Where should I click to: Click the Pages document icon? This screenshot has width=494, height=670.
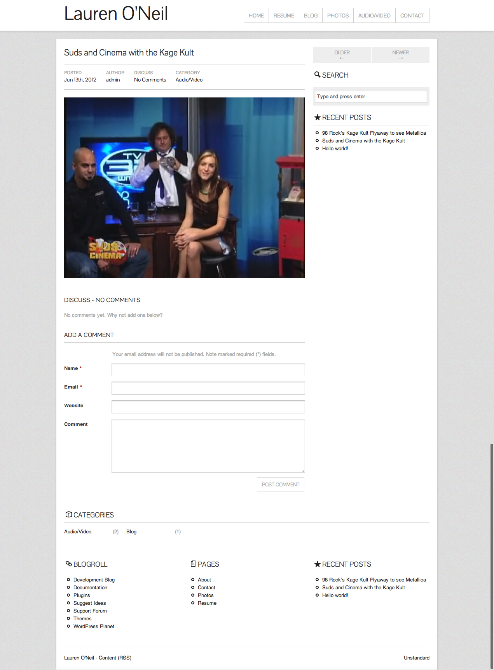193,564
